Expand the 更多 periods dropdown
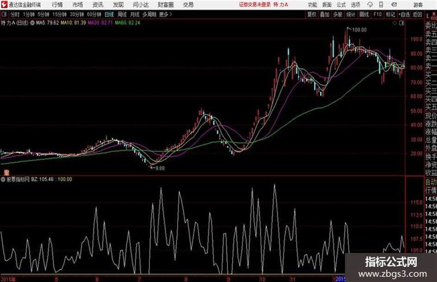437x282 pixels. coord(166,14)
